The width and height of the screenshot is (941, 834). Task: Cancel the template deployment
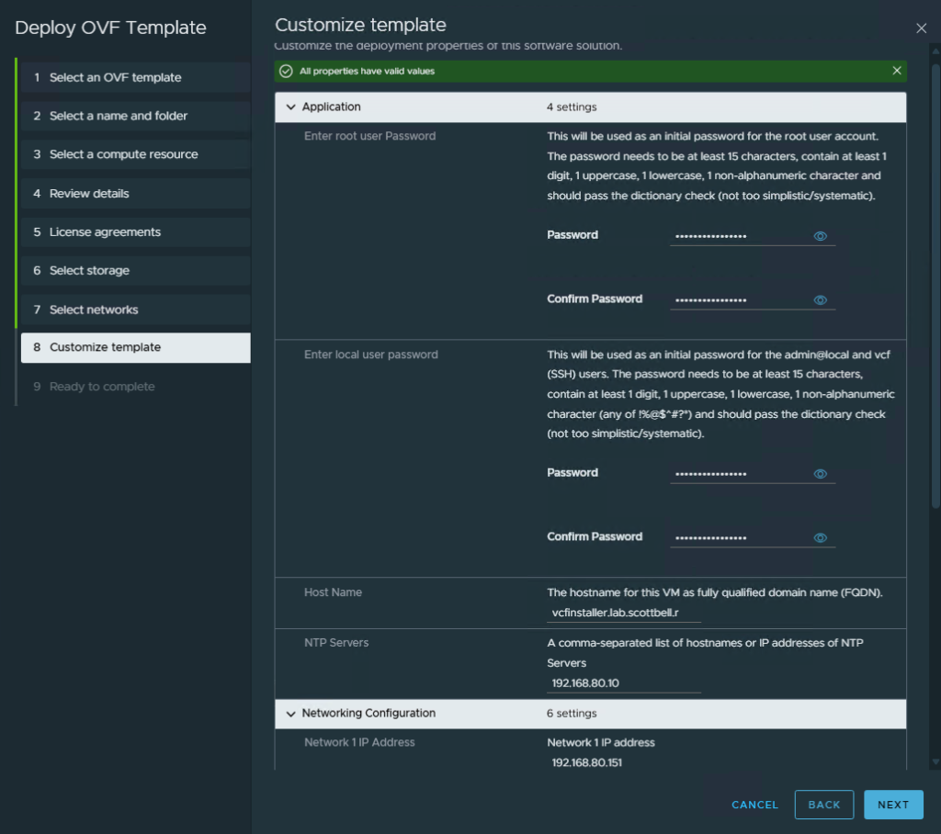click(x=754, y=805)
